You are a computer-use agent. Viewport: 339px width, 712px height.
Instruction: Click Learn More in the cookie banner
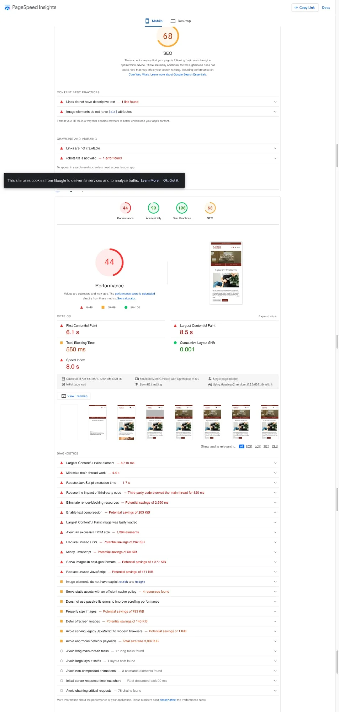(x=150, y=180)
